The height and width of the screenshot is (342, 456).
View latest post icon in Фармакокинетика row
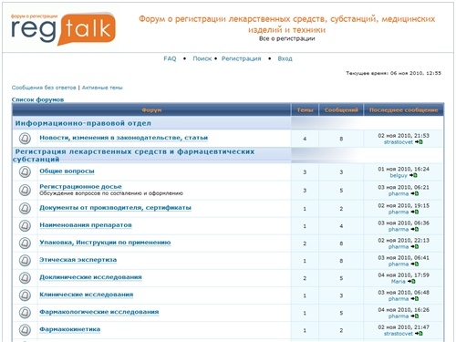tap(419, 334)
